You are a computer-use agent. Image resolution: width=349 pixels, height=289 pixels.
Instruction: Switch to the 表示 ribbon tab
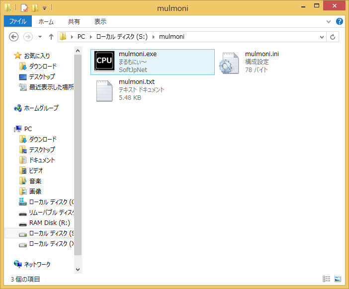pos(100,21)
